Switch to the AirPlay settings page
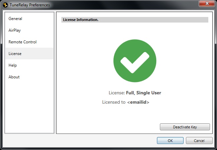This screenshot has height=150, width=217. 15,30
